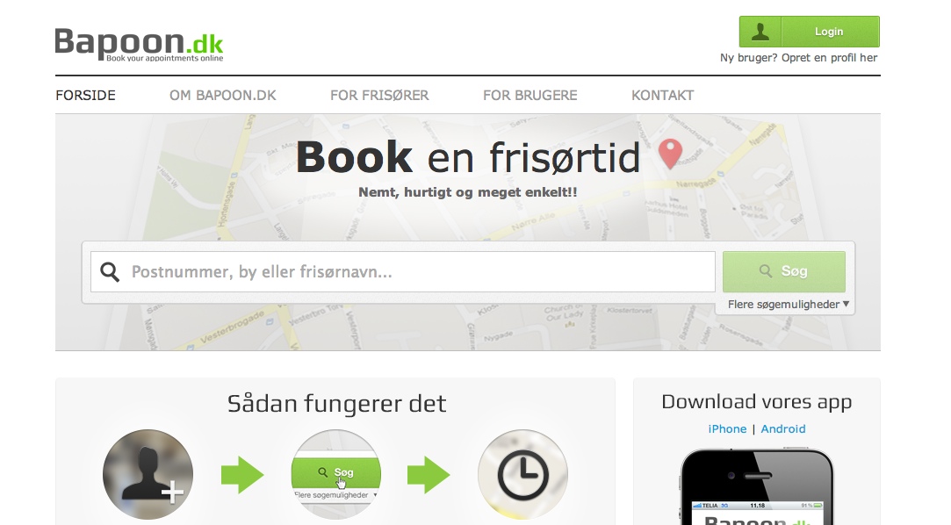Screen dimensions: 951x525
Task: Click the magnifier icon in search field
Action: [x=110, y=271]
